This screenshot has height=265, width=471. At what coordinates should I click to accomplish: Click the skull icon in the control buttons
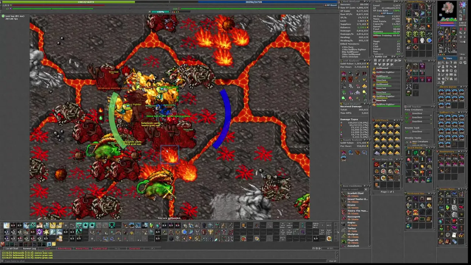click(x=447, y=71)
